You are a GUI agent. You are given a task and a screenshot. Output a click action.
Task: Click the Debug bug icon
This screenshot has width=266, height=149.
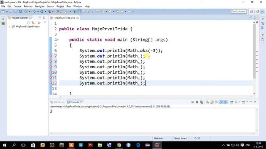click(x=34, y=12)
